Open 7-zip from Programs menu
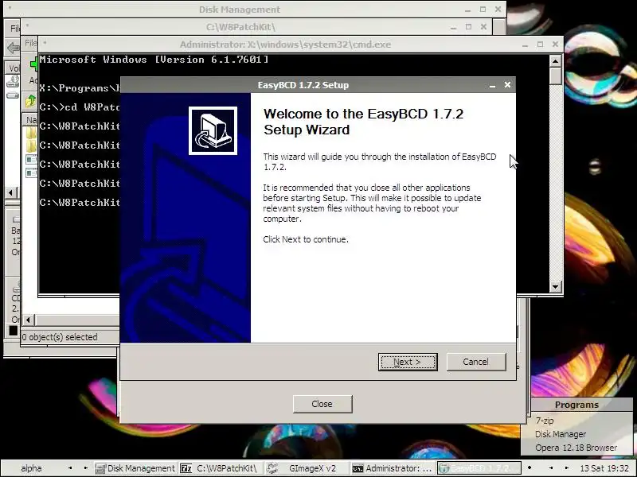 point(545,421)
